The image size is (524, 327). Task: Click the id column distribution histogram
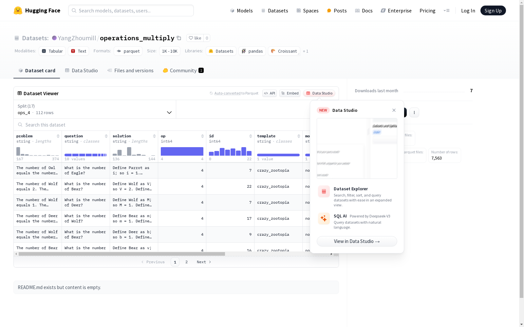pos(230,151)
